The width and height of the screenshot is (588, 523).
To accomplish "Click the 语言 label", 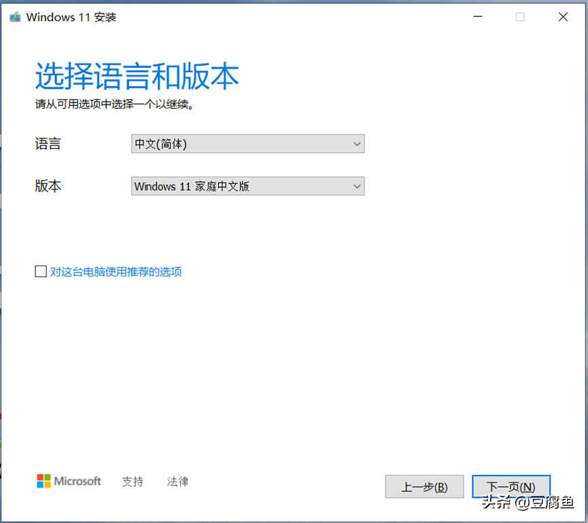I will [48, 143].
